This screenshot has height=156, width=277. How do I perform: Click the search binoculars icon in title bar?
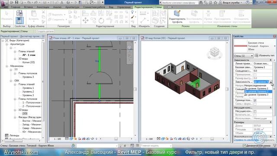click(x=201, y=3)
